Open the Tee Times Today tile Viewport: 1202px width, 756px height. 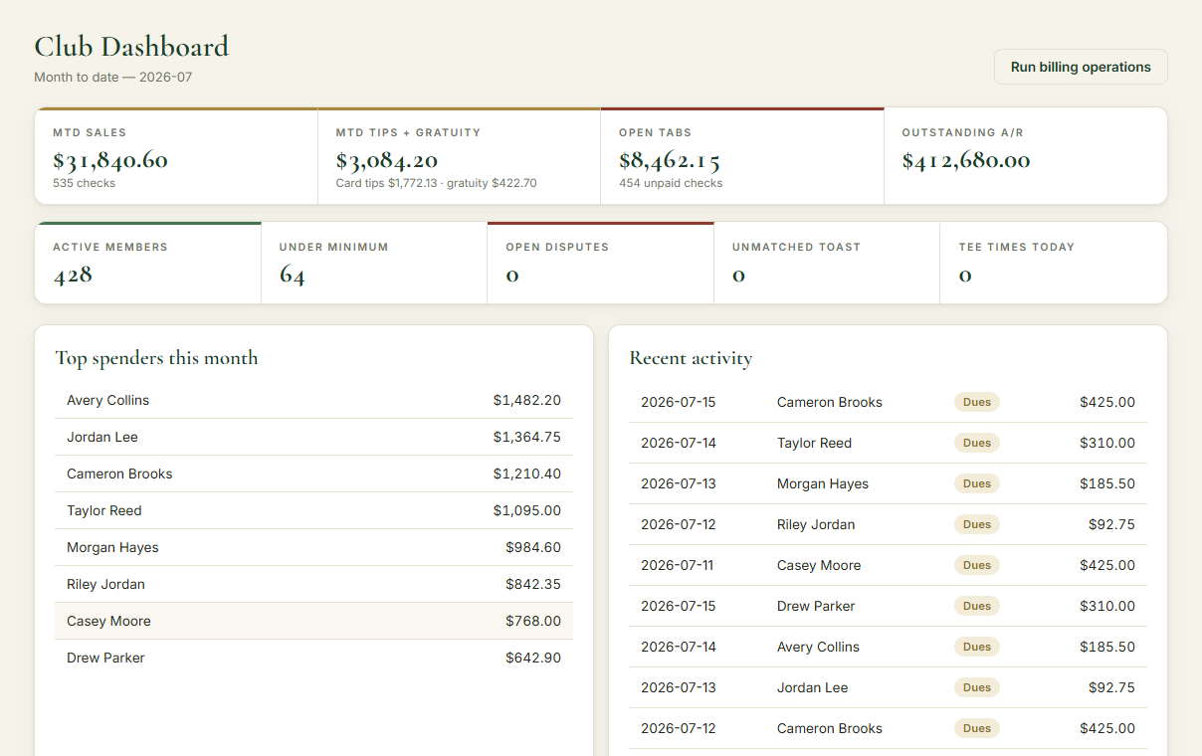pos(1054,263)
